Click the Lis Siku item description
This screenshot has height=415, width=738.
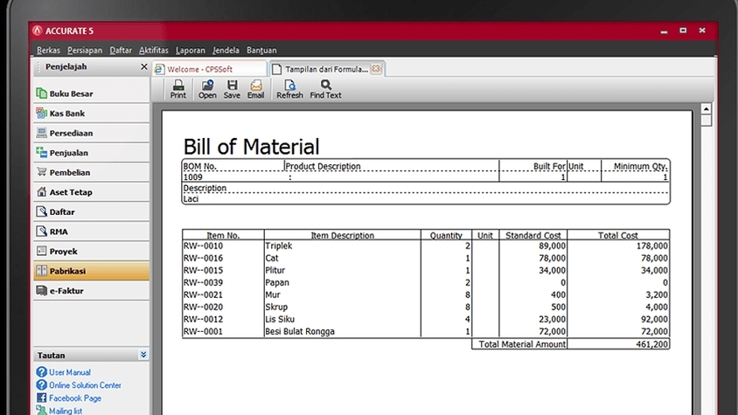[x=280, y=320]
